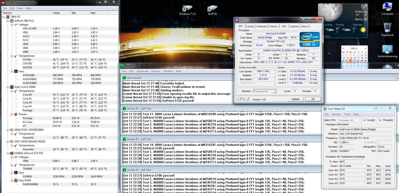This screenshot has width=399, height=193.
Task: Click the sun weather icon for Samstag
Action: coord(363,30)
